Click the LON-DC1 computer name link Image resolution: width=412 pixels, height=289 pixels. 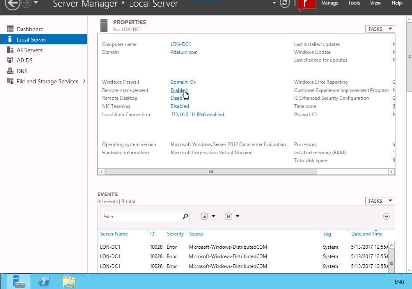tap(180, 44)
